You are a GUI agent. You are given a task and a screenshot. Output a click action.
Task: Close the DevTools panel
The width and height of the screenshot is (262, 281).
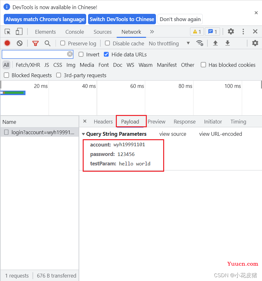(255, 32)
